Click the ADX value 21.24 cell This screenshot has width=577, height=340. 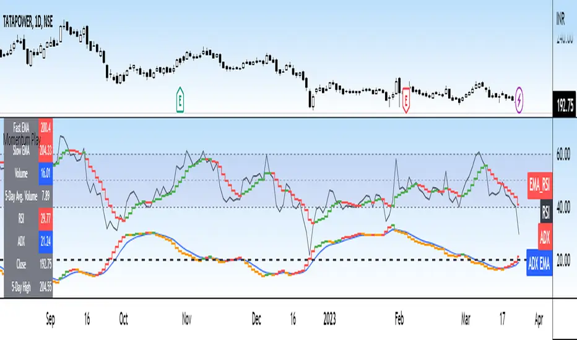point(46,242)
